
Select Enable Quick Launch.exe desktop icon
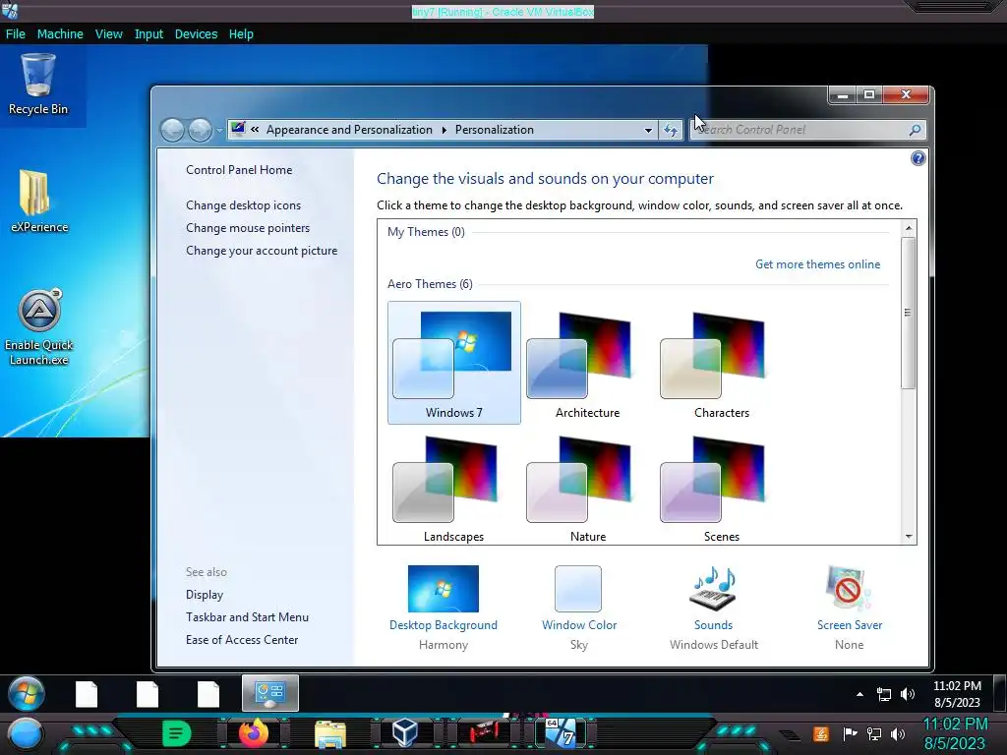click(x=38, y=327)
